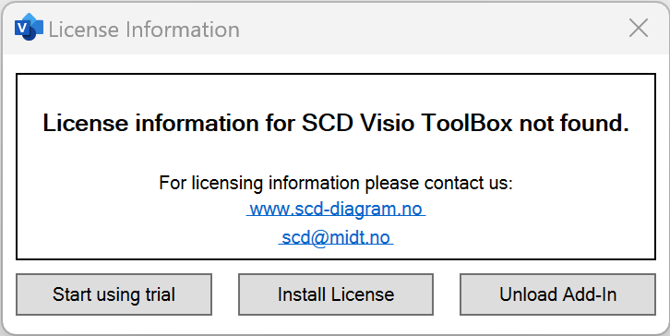Image resolution: width=670 pixels, height=336 pixels.
Task: Open the Install License option
Action: click(x=336, y=294)
